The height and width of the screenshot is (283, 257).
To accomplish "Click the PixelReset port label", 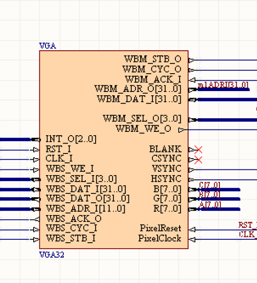I will click(160, 228).
